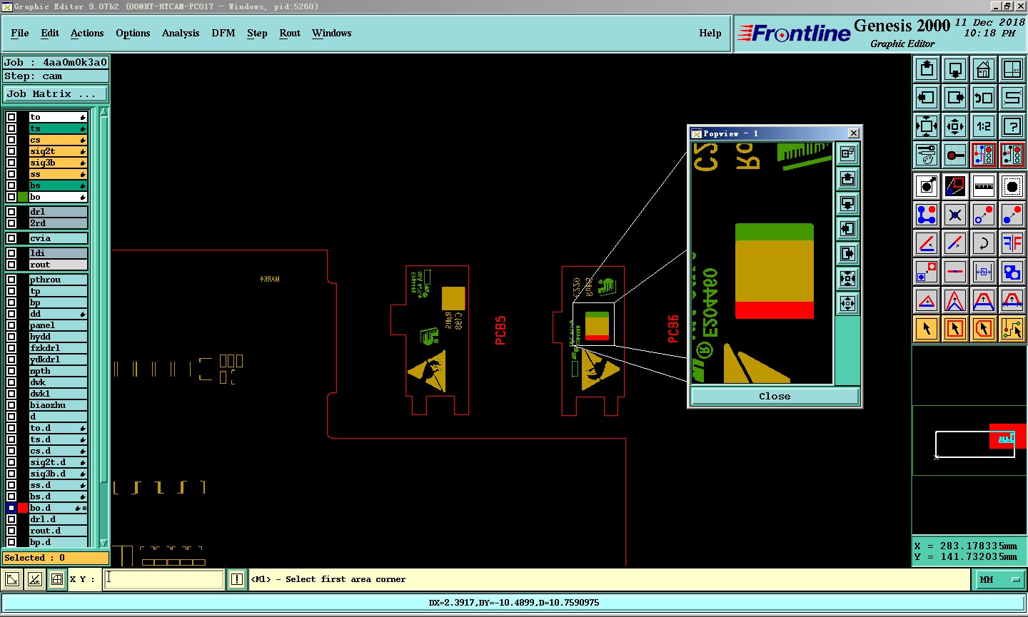Click the pan left icon
1028x617 pixels.
[927, 98]
